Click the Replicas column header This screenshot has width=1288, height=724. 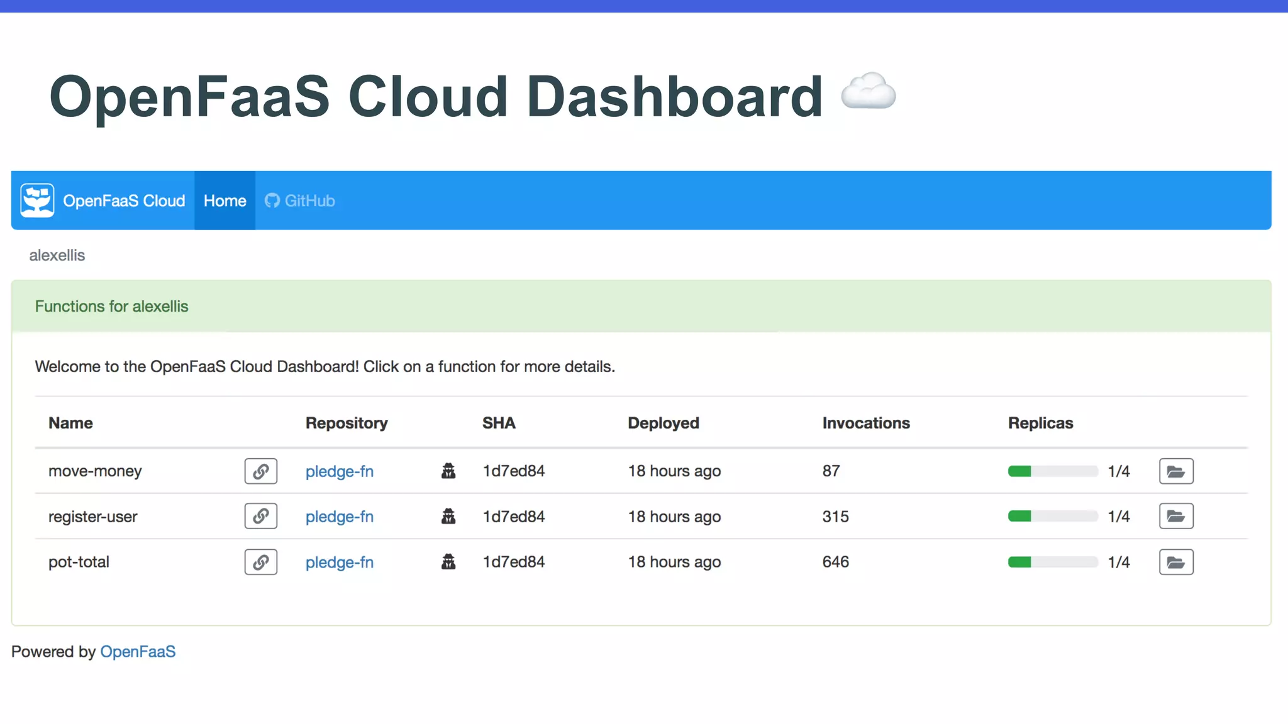[1041, 423]
